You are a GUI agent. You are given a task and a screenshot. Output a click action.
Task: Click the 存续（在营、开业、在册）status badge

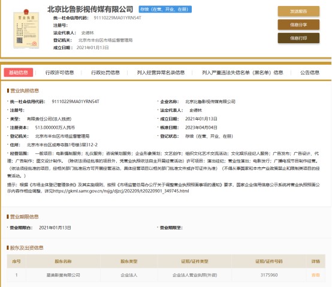(165, 10)
